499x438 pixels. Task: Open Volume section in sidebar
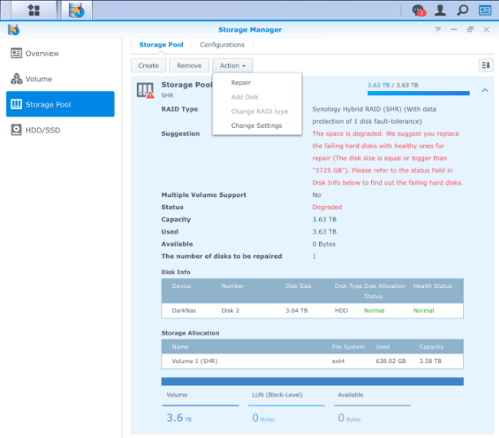tap(38, 79)
